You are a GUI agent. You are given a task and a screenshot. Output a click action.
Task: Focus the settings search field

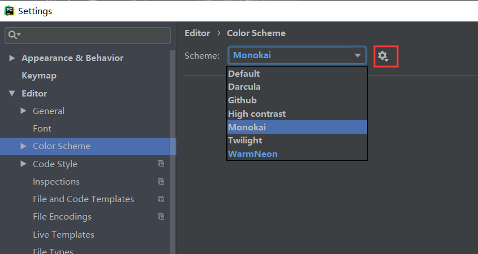coord(88,36)
